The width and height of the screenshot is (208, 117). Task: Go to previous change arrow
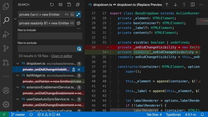(x=167, y=5)
